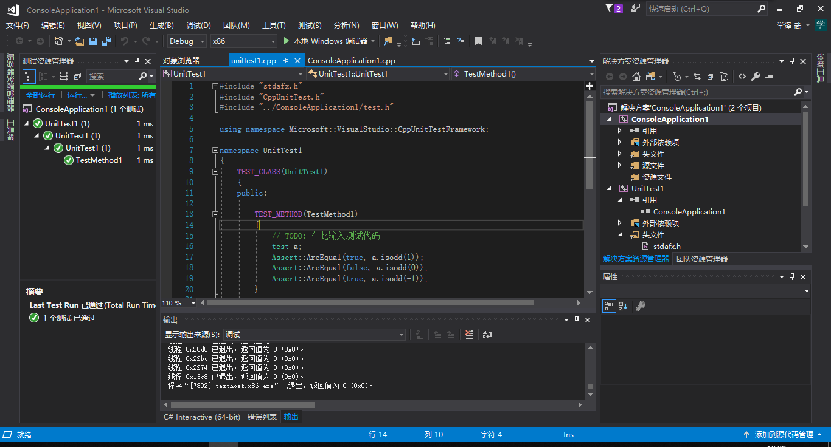Click the bookmark icon in main toolbar

[x=478, y=41]
